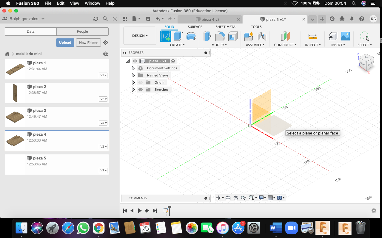Hide the Sketches folder
This screenshot has width=382, height=238.
(x=140, y=90)
